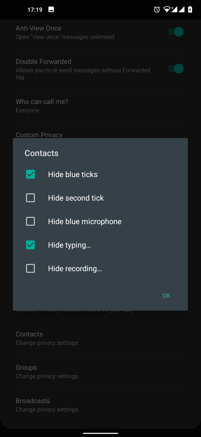Tap the bottom navigation home pill
Image resolution: width=201 pixels, height=437 pixels.
point(100,433)
